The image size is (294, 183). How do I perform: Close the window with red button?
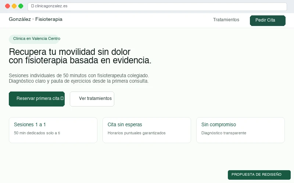click(x=7, y=6)
